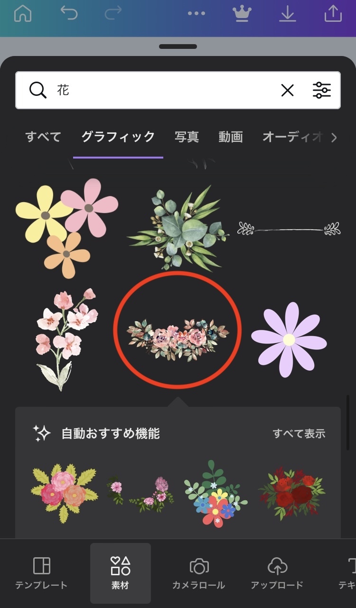This screenshot has height=608, width=356.
Task: Switch to the 動画 tab
Action: 231,137
